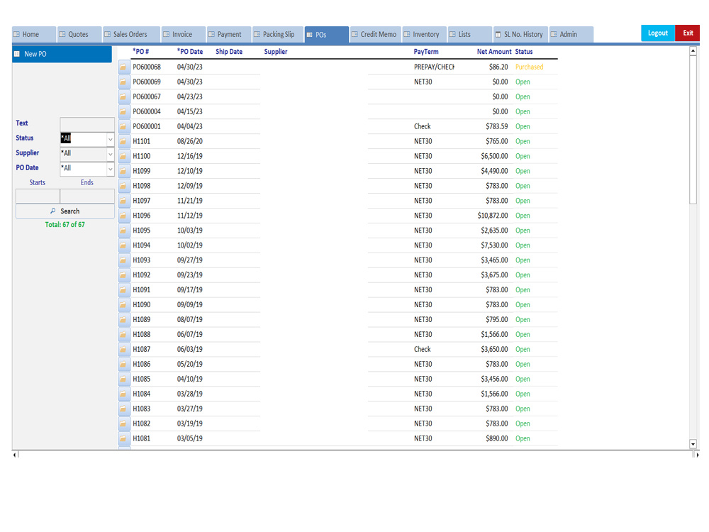Sort by the PO # column header
Image resolution: width=709 pixels, height=532 pixels.
tap(140, 52)
